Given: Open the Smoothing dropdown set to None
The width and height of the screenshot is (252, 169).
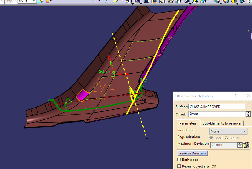Looking at the screenshot, I should point(228,131).
